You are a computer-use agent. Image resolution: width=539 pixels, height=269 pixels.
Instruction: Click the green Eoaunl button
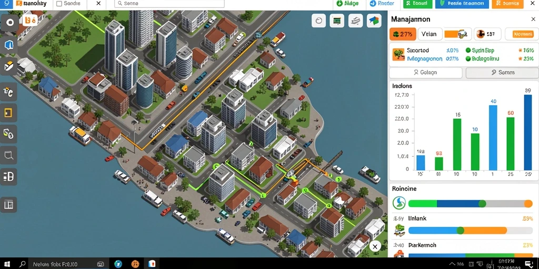(x=417, y=4)
